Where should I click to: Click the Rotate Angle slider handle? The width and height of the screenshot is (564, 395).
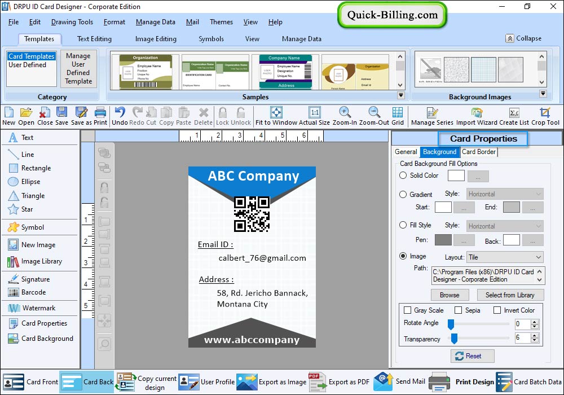tap(451, 324)
